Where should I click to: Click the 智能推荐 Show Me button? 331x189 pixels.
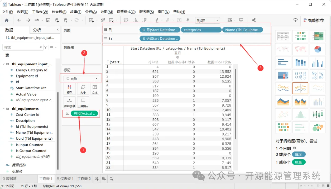pyautogui.click(x=314, y=20)
